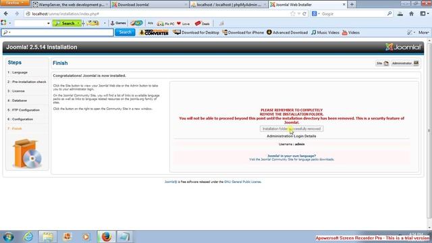The image size is (432, 243).
Task: Open the Windows Start button
Action: click(9, 237)
